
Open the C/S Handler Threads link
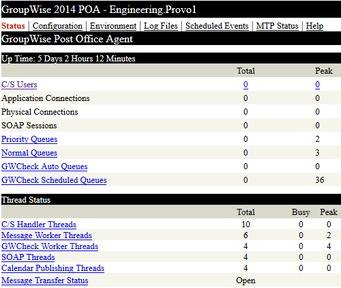coord(39,225)
